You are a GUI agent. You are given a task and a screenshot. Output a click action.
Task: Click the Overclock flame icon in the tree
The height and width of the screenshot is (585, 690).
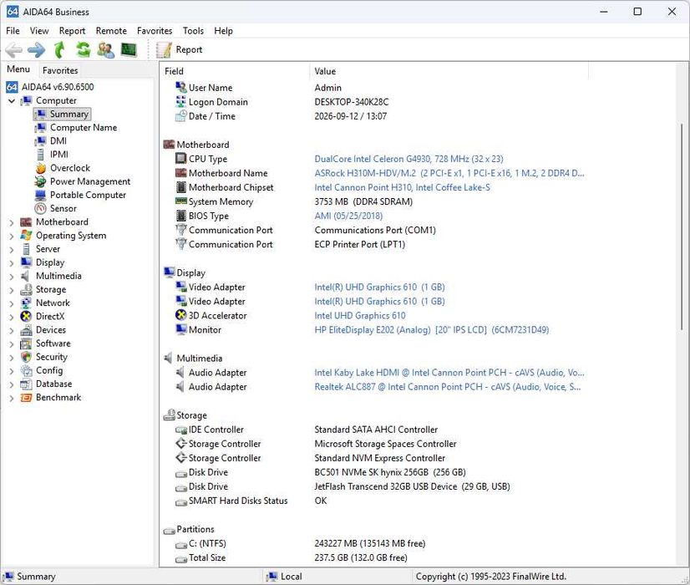coord(40,168)
